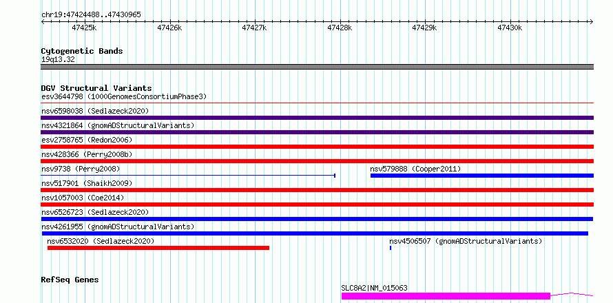
Task: Click the nsv1057003 Coe2014 red bar
Action: [x=317, y=205]
